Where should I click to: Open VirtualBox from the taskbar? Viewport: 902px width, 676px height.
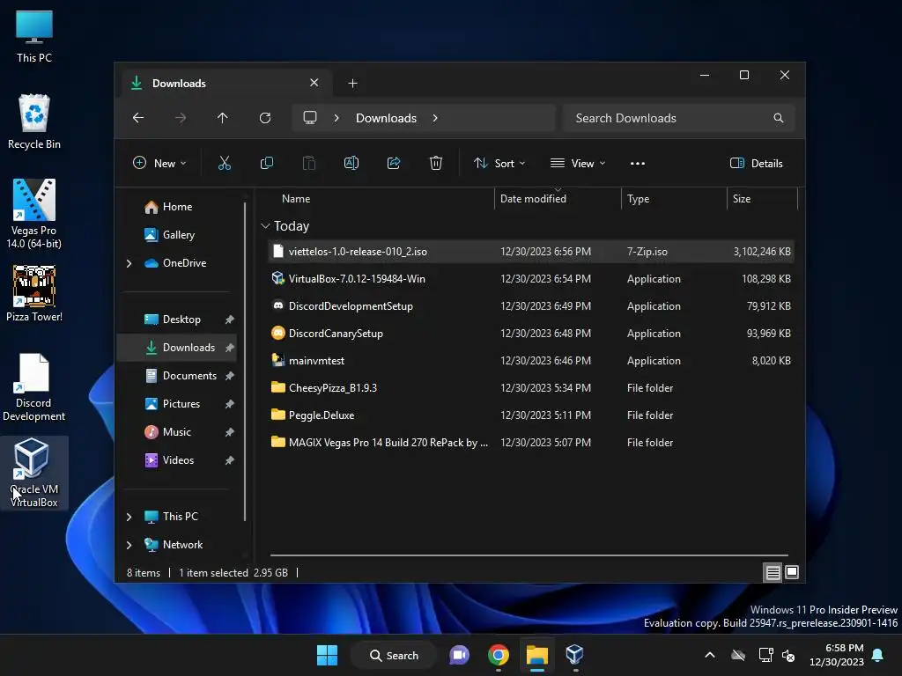tap(574, 655)
